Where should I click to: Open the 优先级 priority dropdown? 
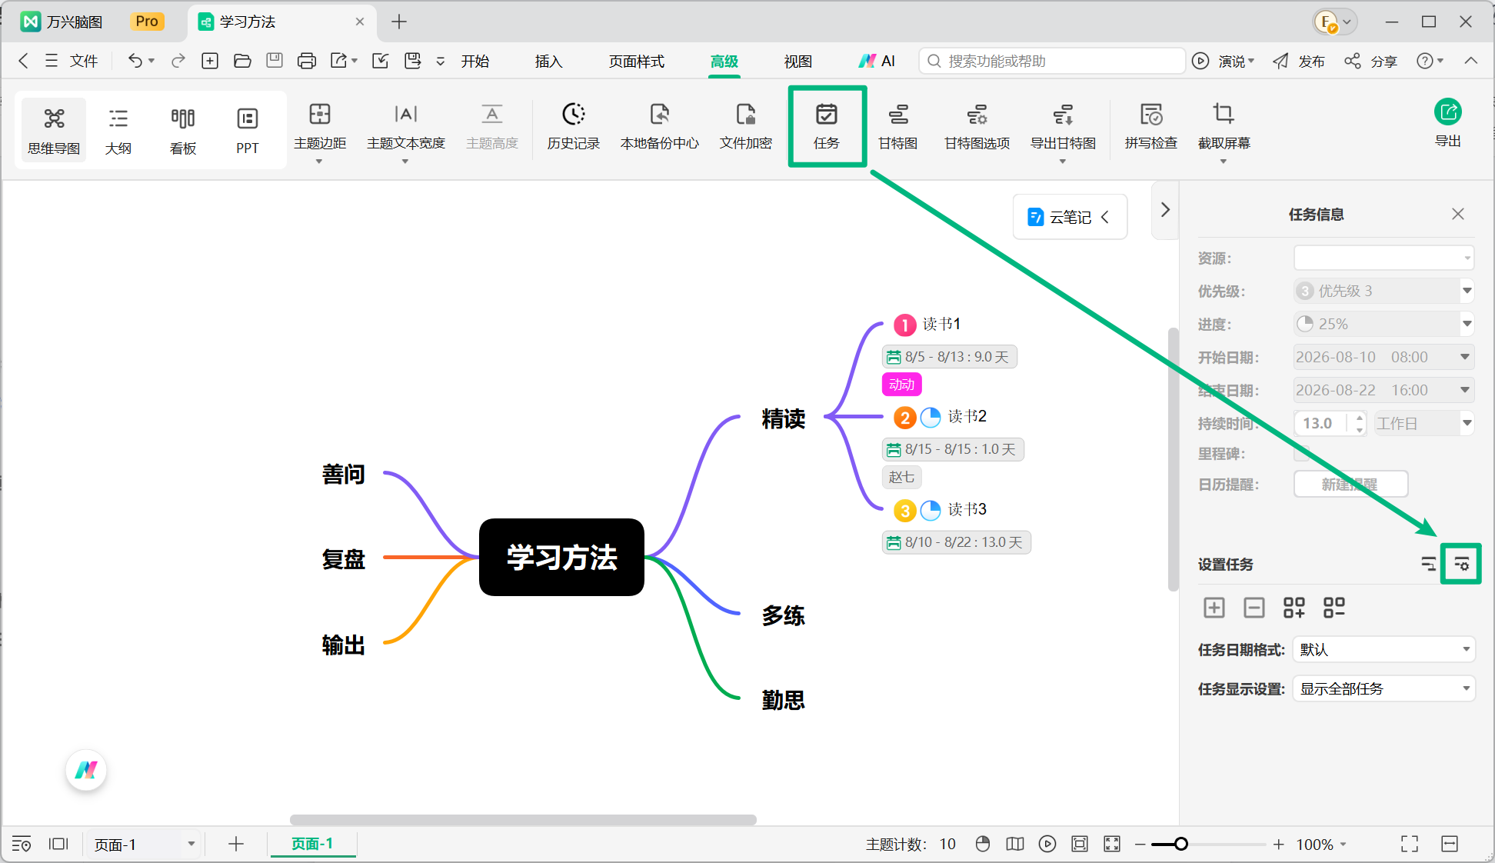[1383, 291]
